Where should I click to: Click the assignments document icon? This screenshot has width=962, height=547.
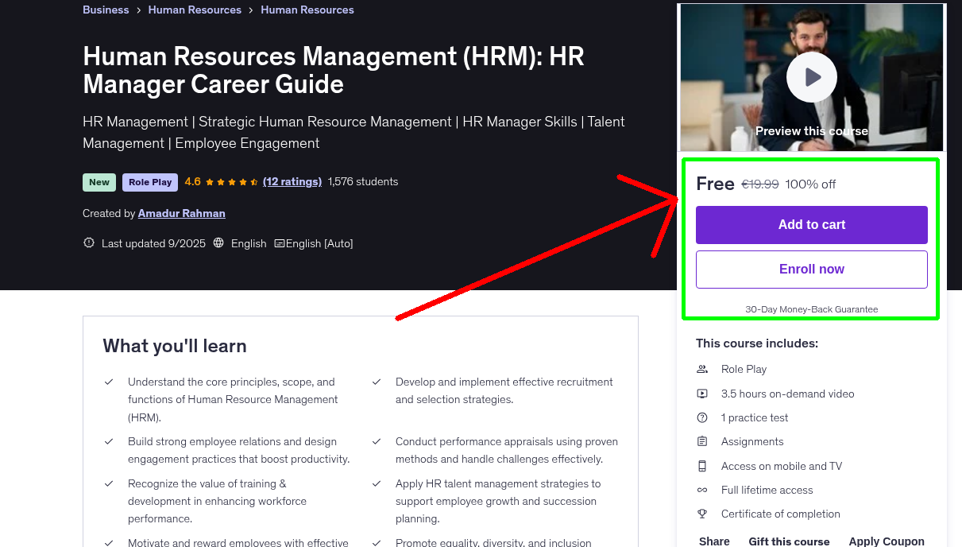(702, 441)
